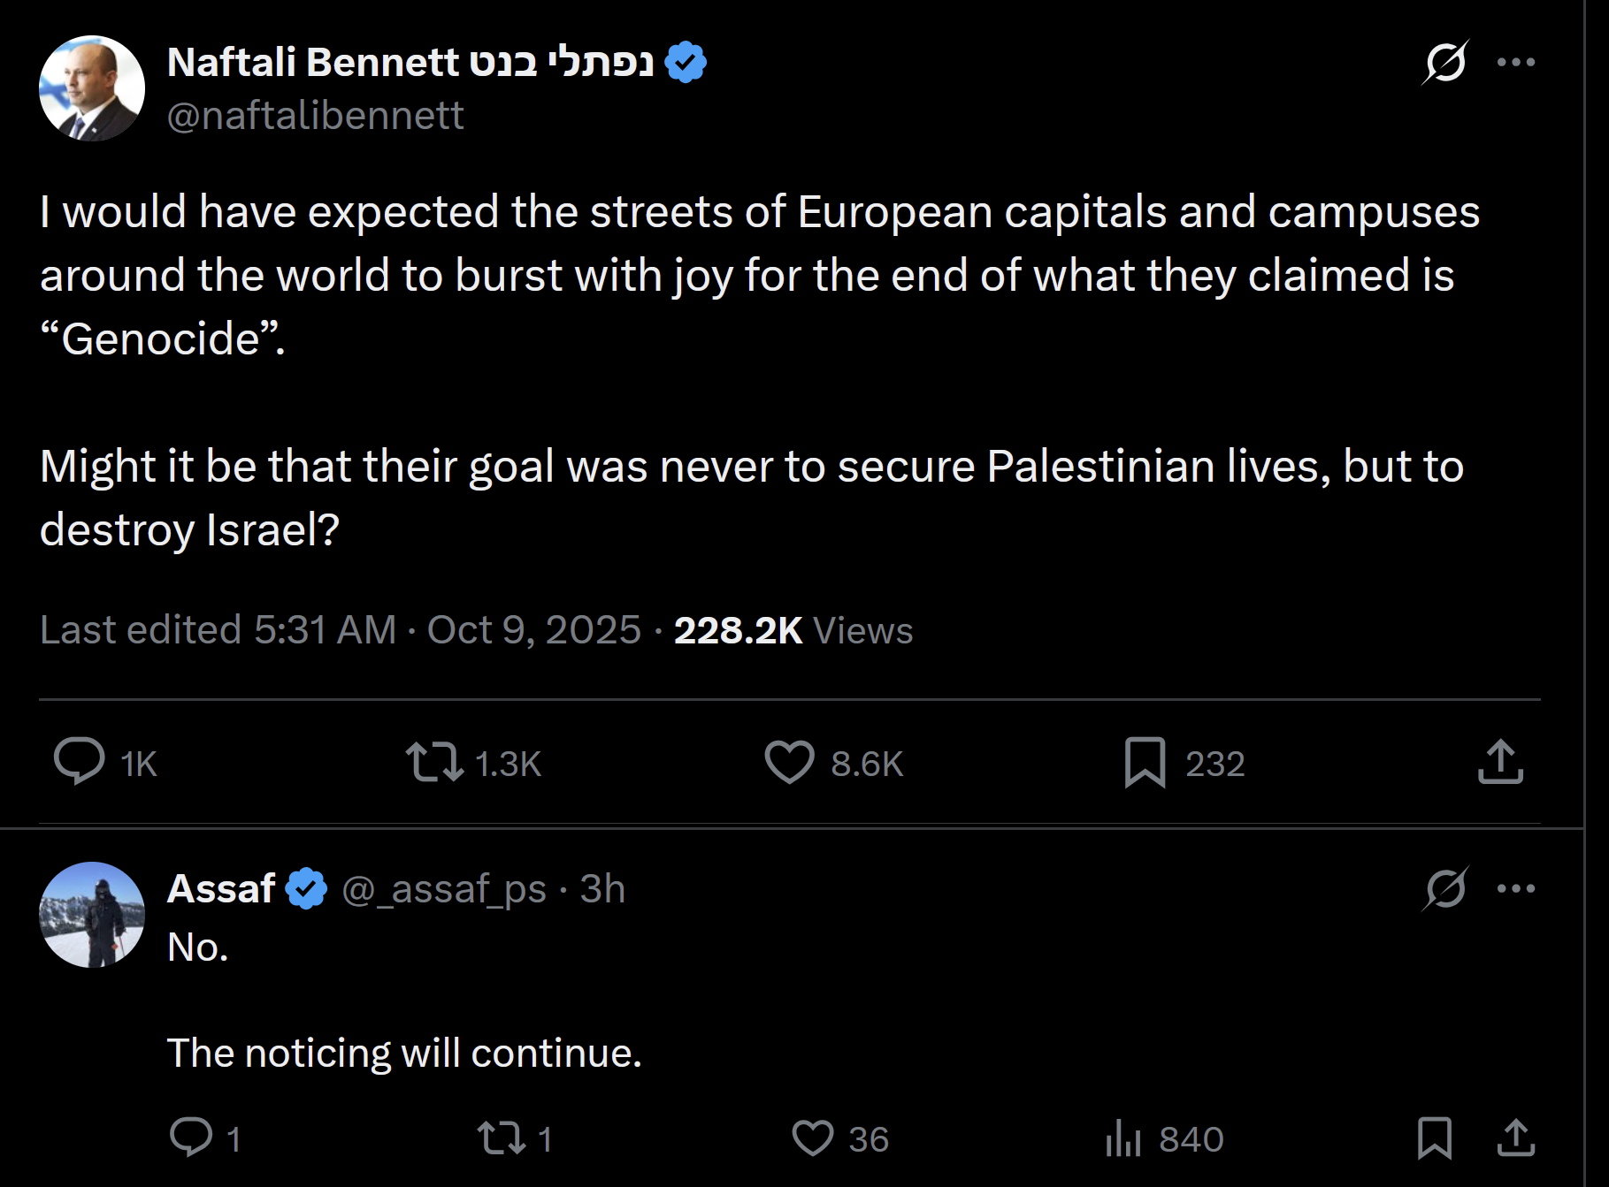The width and height of the screenshot is (1609, 1187).
Task: Repost Assaf's reply
Action: click(502, 1138)
